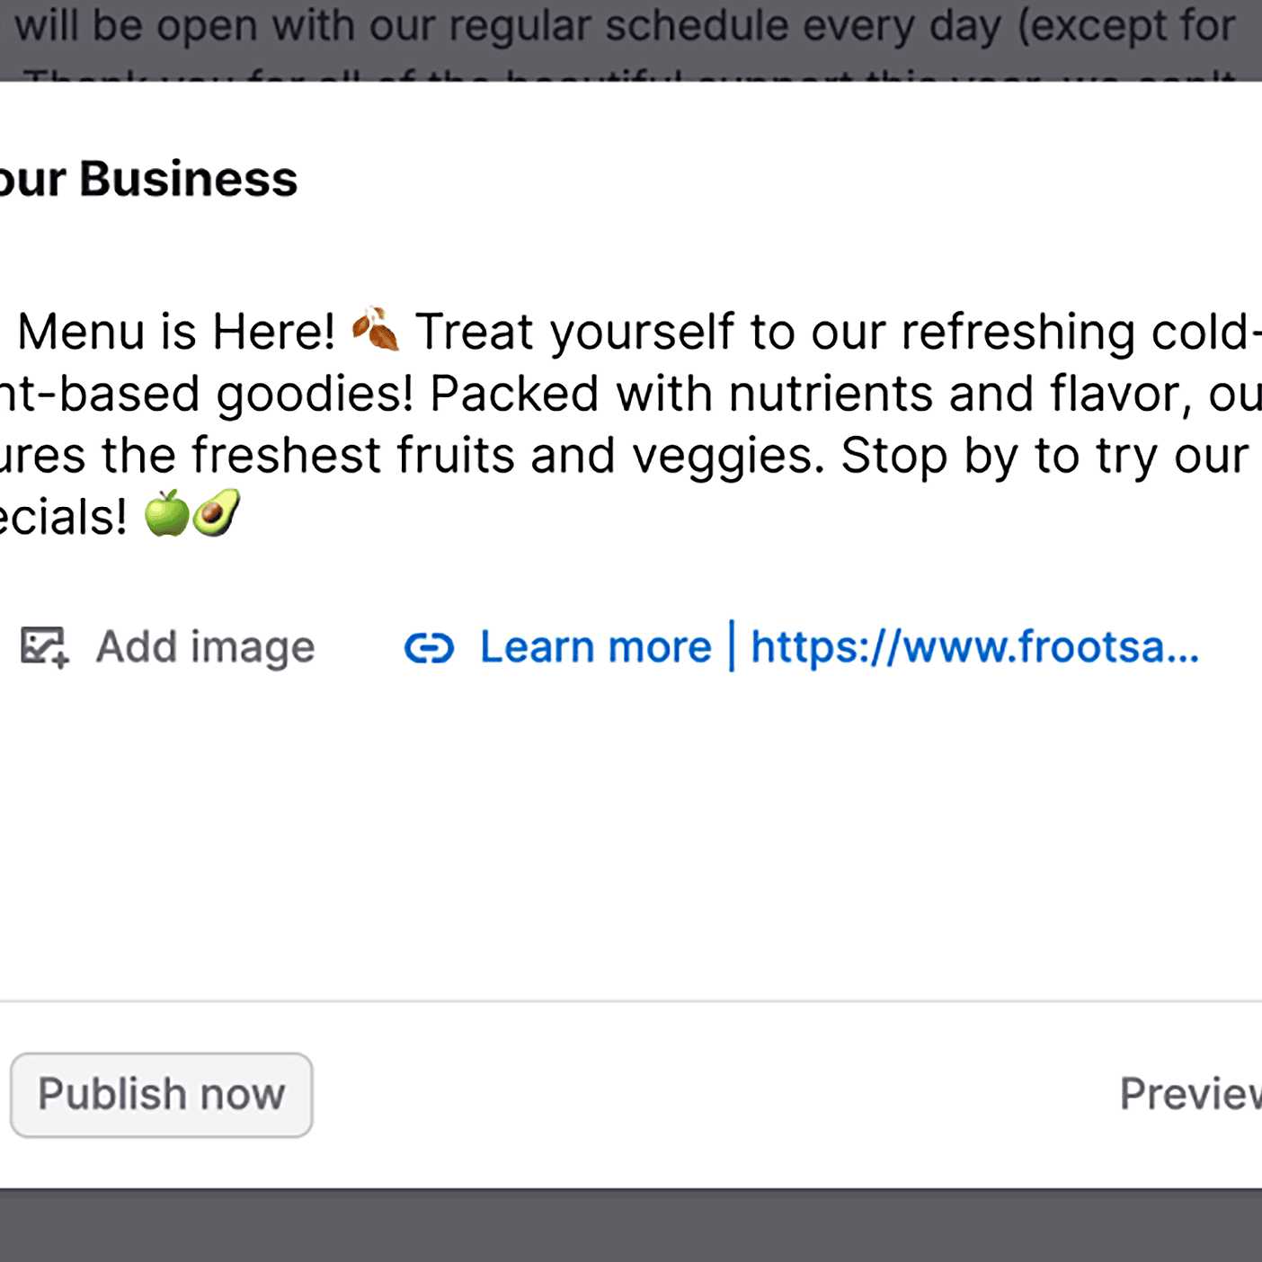
Task: Click the green apple emoji
Action: (x=167, y=514)
